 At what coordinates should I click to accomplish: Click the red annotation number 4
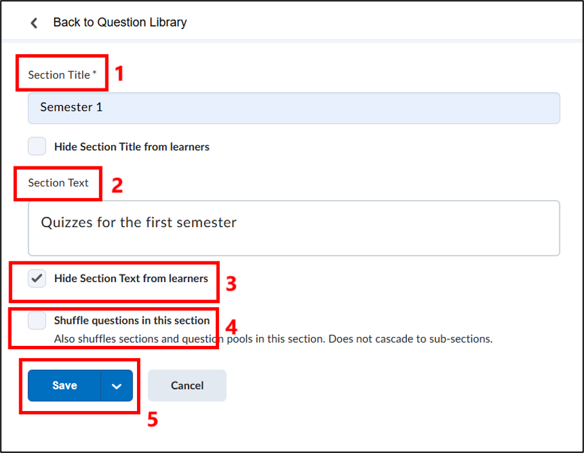coord(231,327)
